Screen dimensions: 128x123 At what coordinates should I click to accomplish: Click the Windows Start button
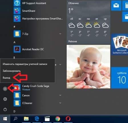coord(5,119)
